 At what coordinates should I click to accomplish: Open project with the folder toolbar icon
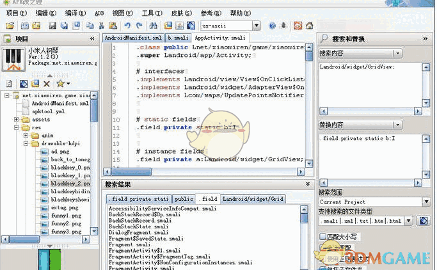pos(10,26)
